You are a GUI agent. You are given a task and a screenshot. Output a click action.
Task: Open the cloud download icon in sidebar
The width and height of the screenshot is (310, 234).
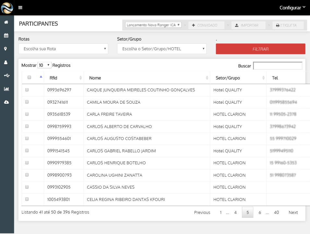[6, 102]
